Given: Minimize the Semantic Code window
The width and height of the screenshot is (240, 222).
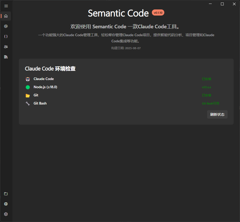Looking at the screenshot, I should coord(210,4).
